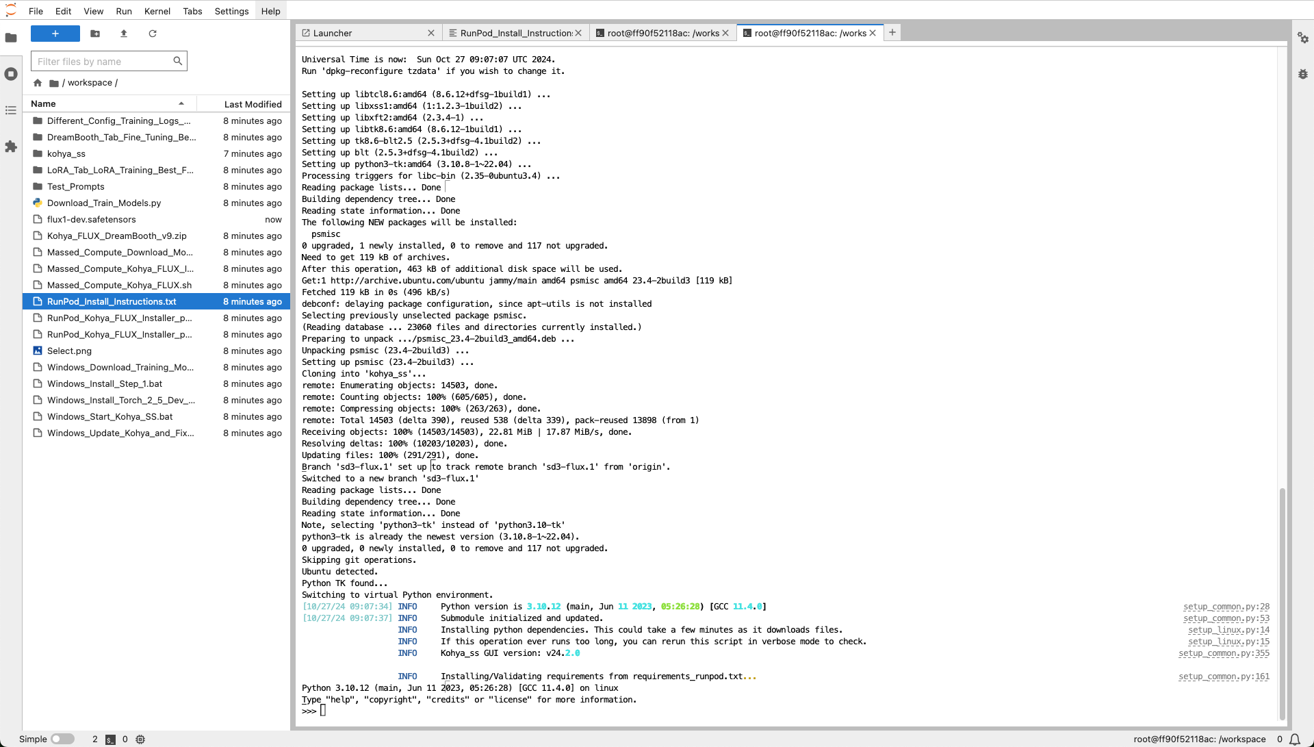Open the kohya_ss folder

66,154
